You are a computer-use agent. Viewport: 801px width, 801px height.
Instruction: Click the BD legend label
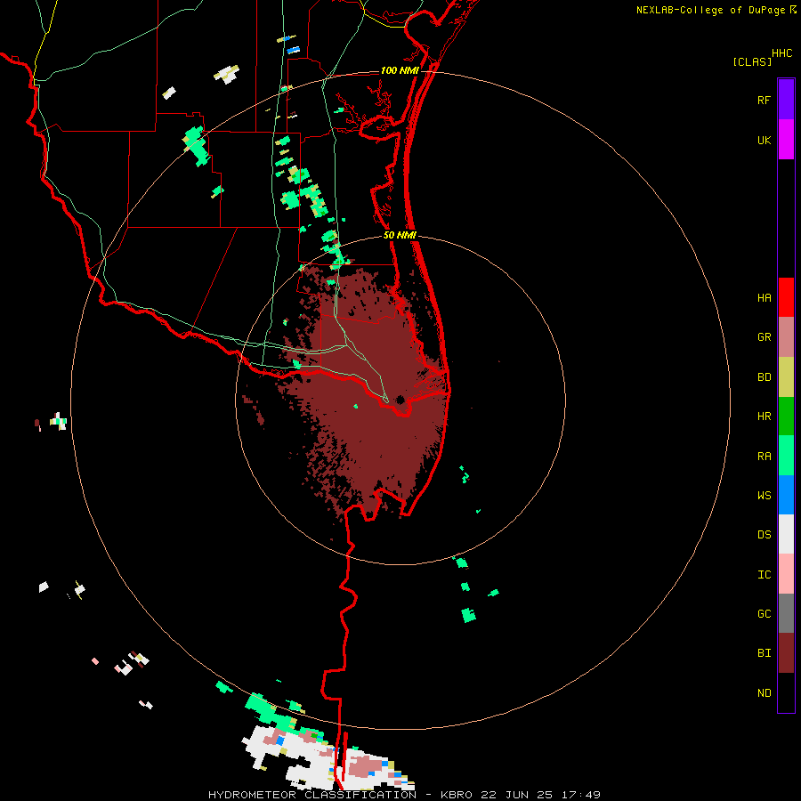coord(764,377)
